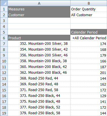Image resolution: width=107 pixels, height=116 pixels.
Task: Select the Customer dimension cell
Action: point(39,15)
